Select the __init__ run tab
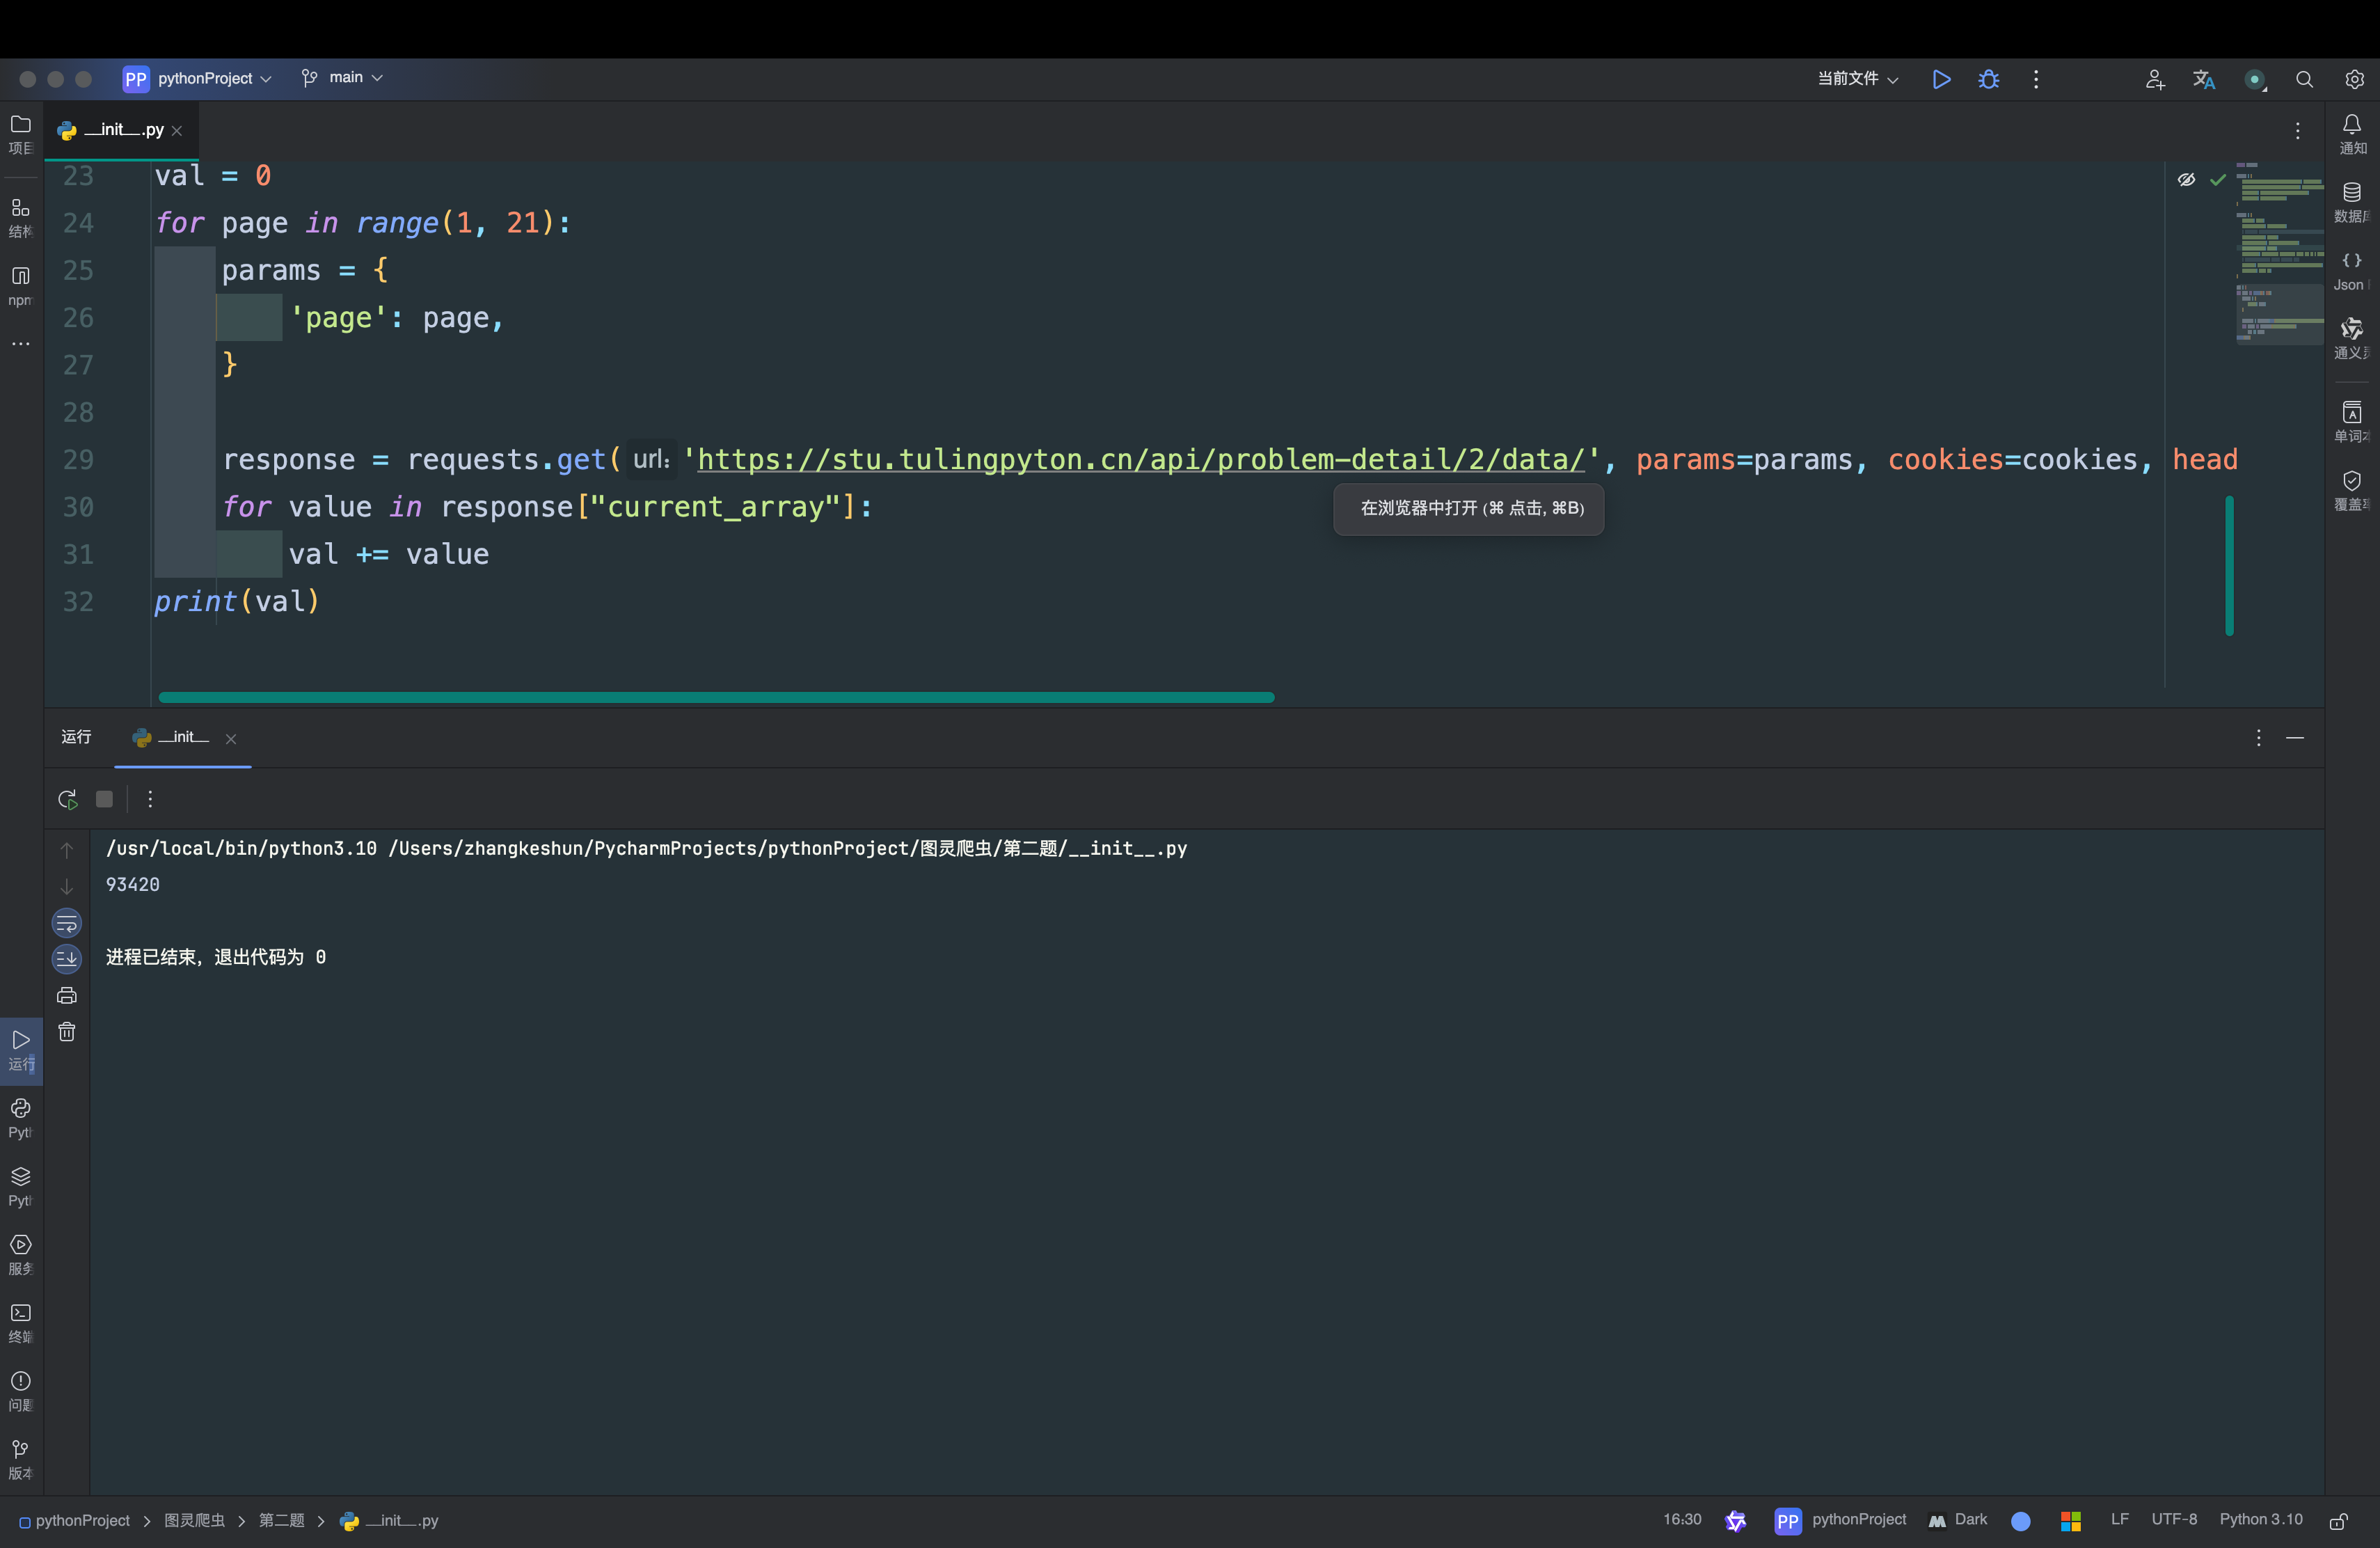The width and height of the screenshot is (2380, 1548). pyautogui.click(x=183, y=738)
